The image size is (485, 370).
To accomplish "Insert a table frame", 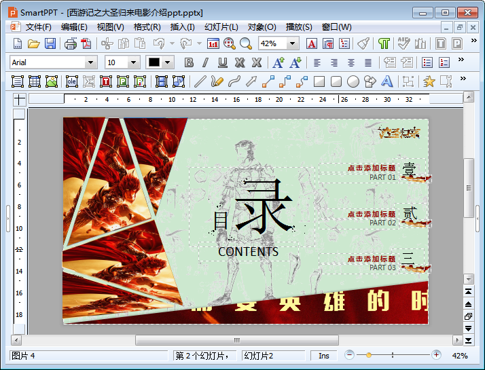I will tap(35, 81).
